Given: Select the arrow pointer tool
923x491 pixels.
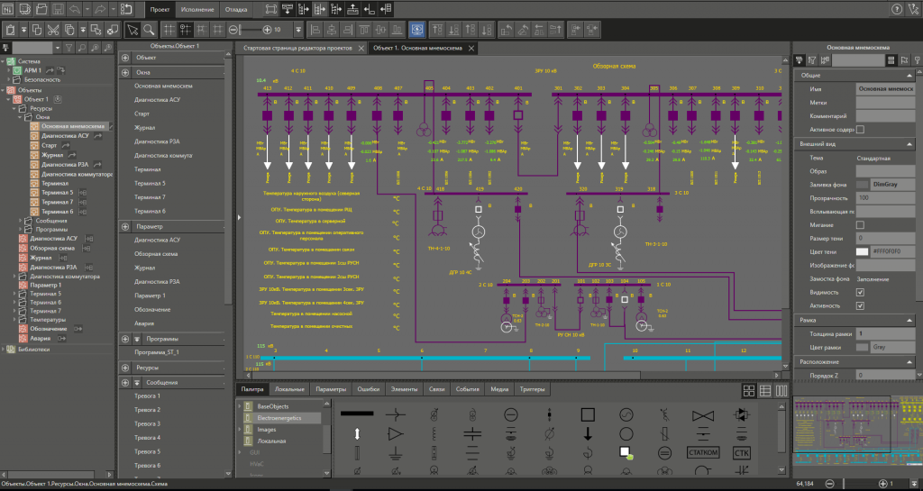Looking at the screenshot, I should (x=133, y=30).
